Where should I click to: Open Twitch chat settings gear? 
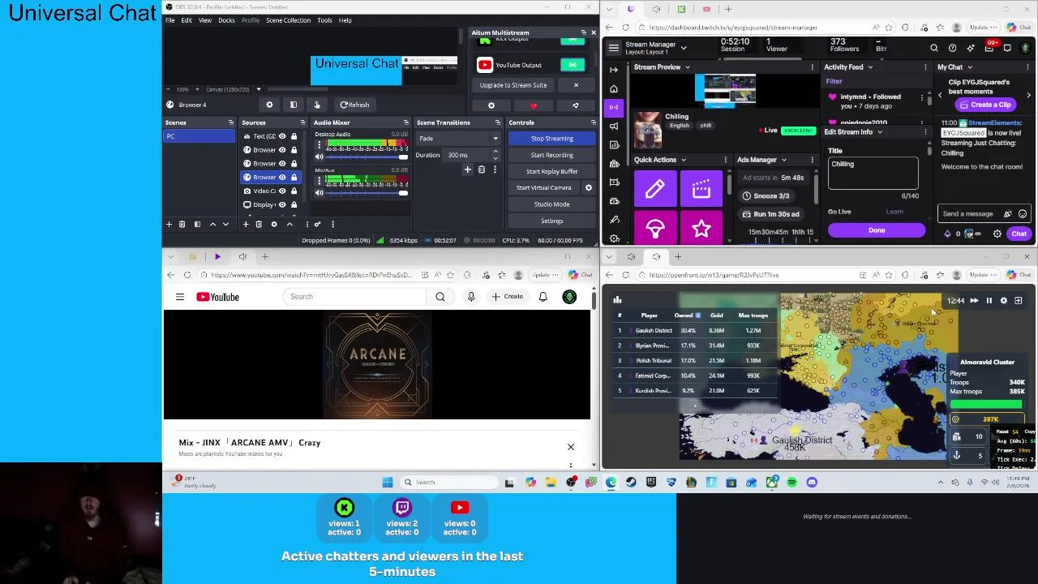click(x=997, y=234)
